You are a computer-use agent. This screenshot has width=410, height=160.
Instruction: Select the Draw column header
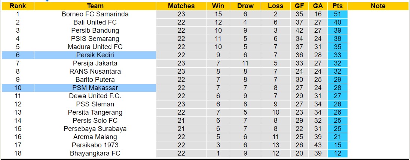[245, 6]
